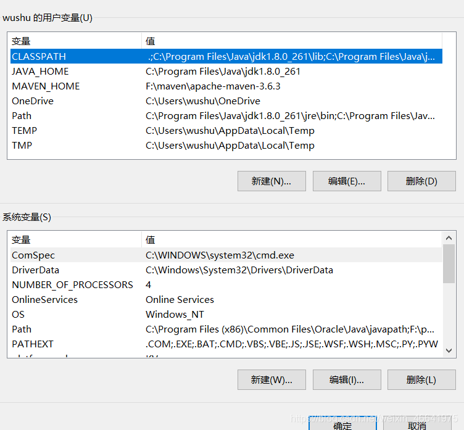Click the system variables scrollbar thumb
Screen dimensions: 464x430
pyautogui.click(x=449, y=263)
